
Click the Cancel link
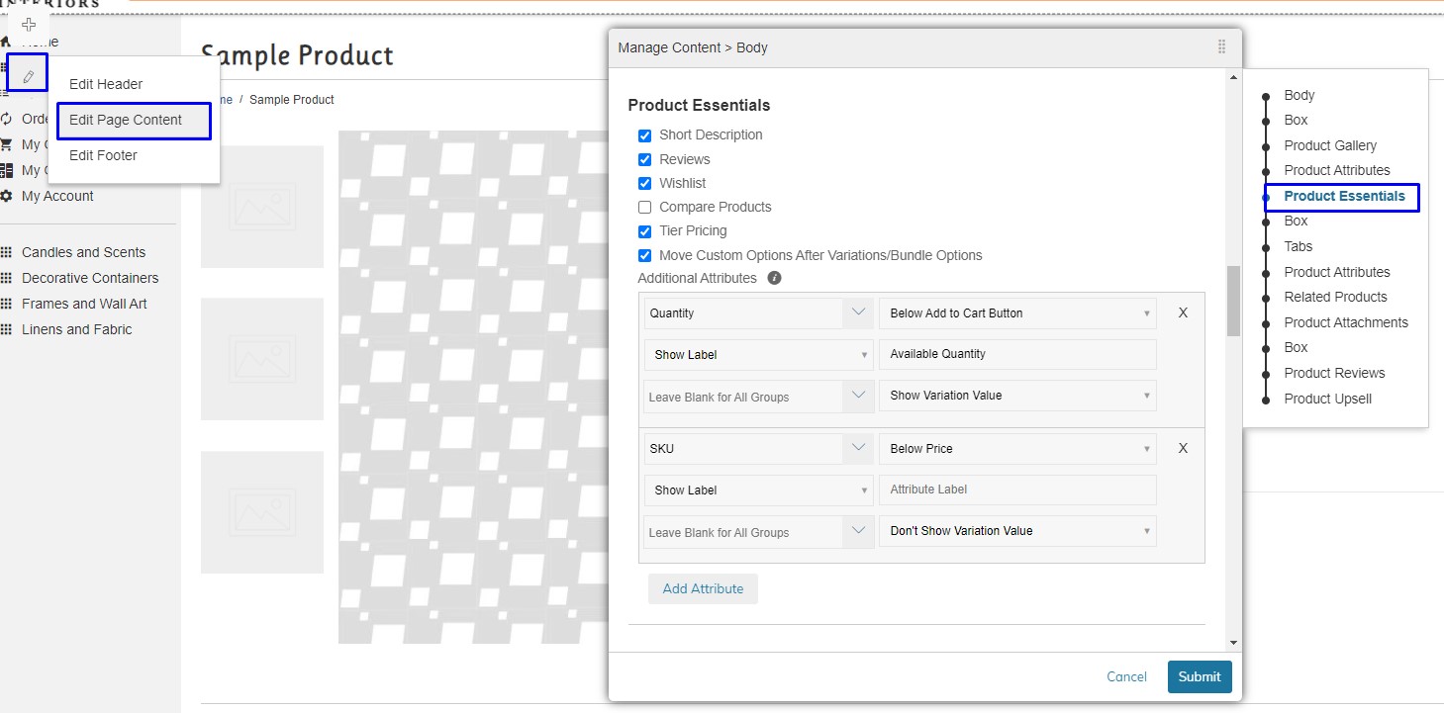1126,676
